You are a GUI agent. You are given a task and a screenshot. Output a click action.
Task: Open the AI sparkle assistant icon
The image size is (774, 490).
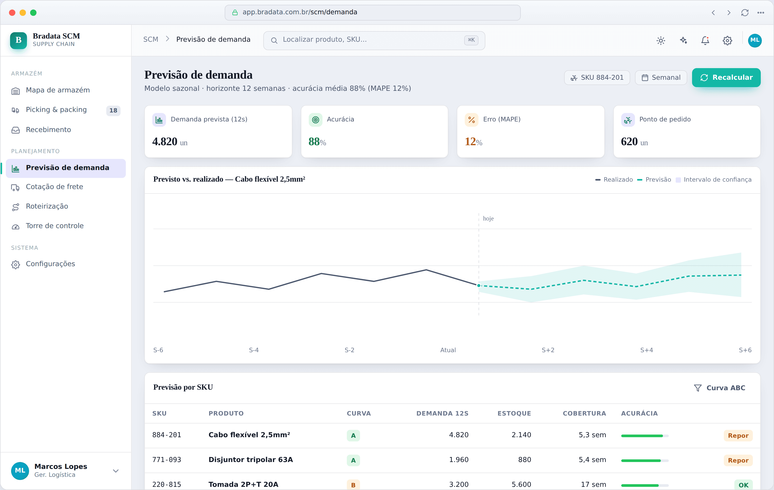pos(683,40)
